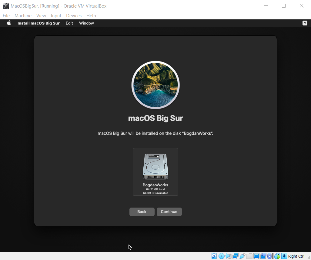Screen dimensions: 311x260
Task: Click the keyboard capture arrow icon
Action: (x=284, y=256)
